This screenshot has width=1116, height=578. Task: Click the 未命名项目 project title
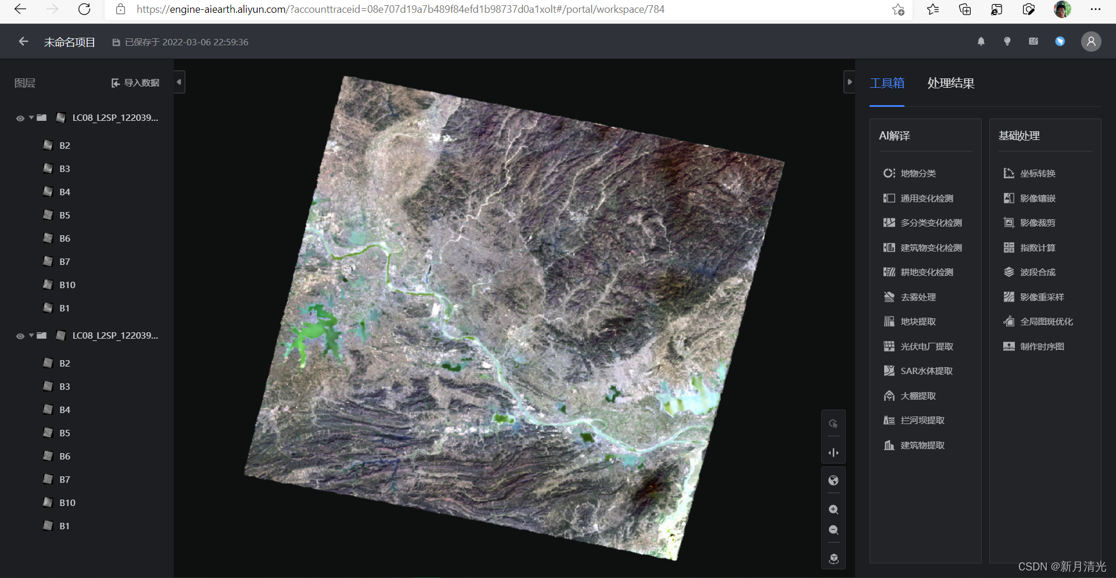70,42
